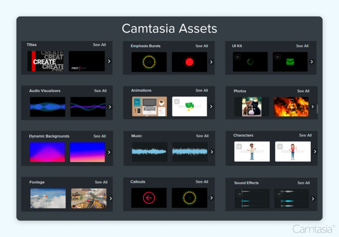Viewport: 339px width, 237px height.
Task: Select shopping mall interior footage
Action: pos(89,199)
